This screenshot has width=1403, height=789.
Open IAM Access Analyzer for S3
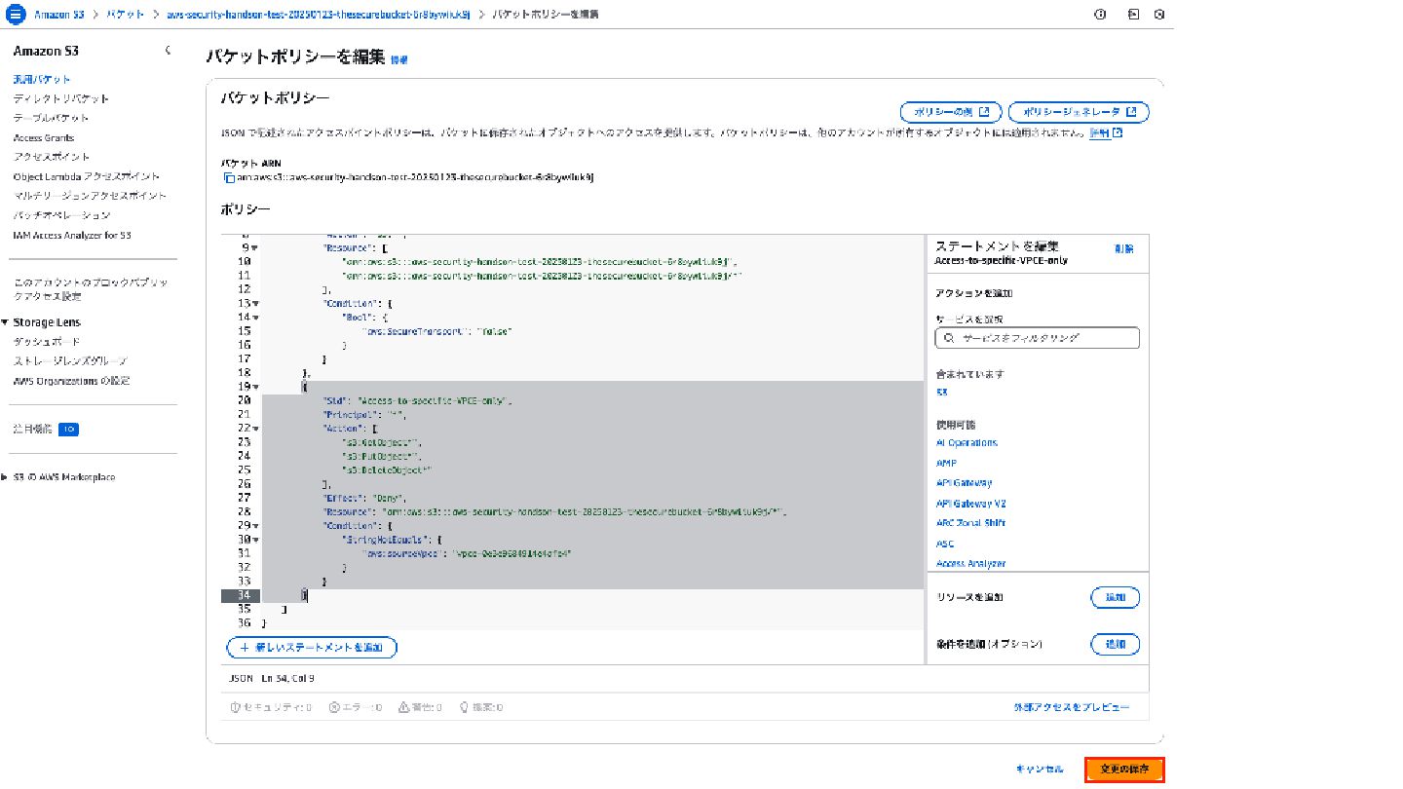[x=72, y=235]
